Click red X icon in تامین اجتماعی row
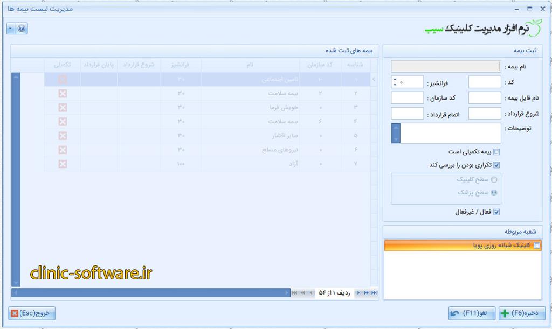The height and width of the screenshot is (329, 552). [63, 79]
